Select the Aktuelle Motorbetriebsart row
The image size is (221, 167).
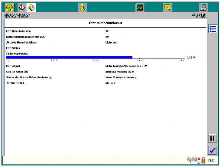click(21, 43)
